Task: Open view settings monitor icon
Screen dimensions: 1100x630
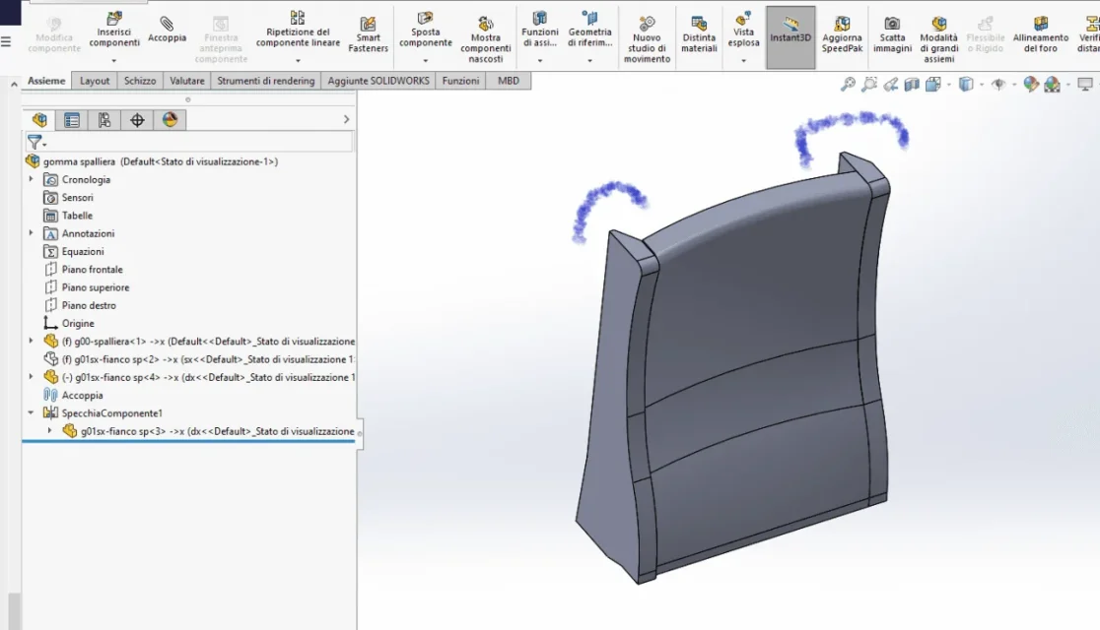Action: [x=1085, y=85]
